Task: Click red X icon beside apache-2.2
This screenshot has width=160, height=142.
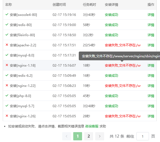Action: pyautogui.click(x=7, y=45)
